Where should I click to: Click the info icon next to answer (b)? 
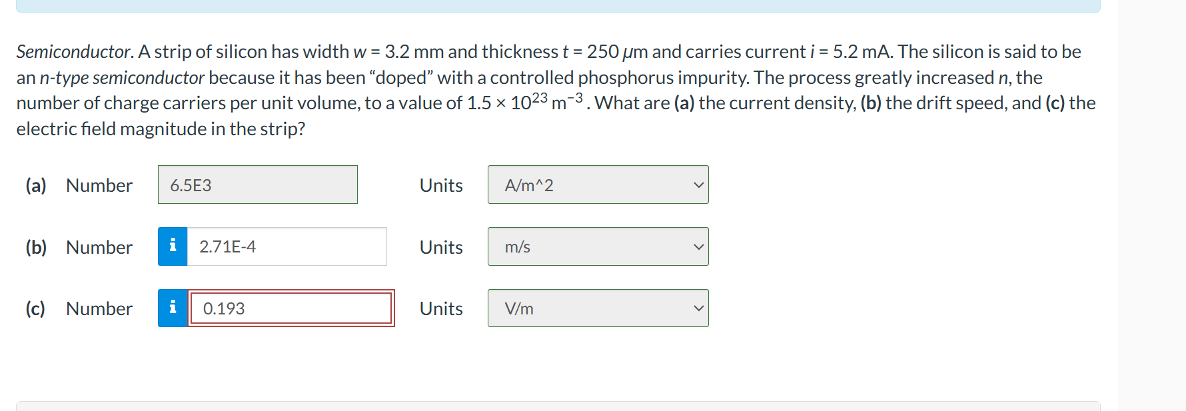(173, 246)
